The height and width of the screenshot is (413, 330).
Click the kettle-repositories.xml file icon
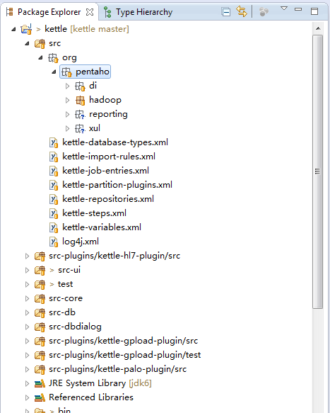(x=54, y=200)
